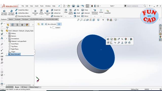
Task: Choose Boundary Boss/Base feature
Action: 23,16
